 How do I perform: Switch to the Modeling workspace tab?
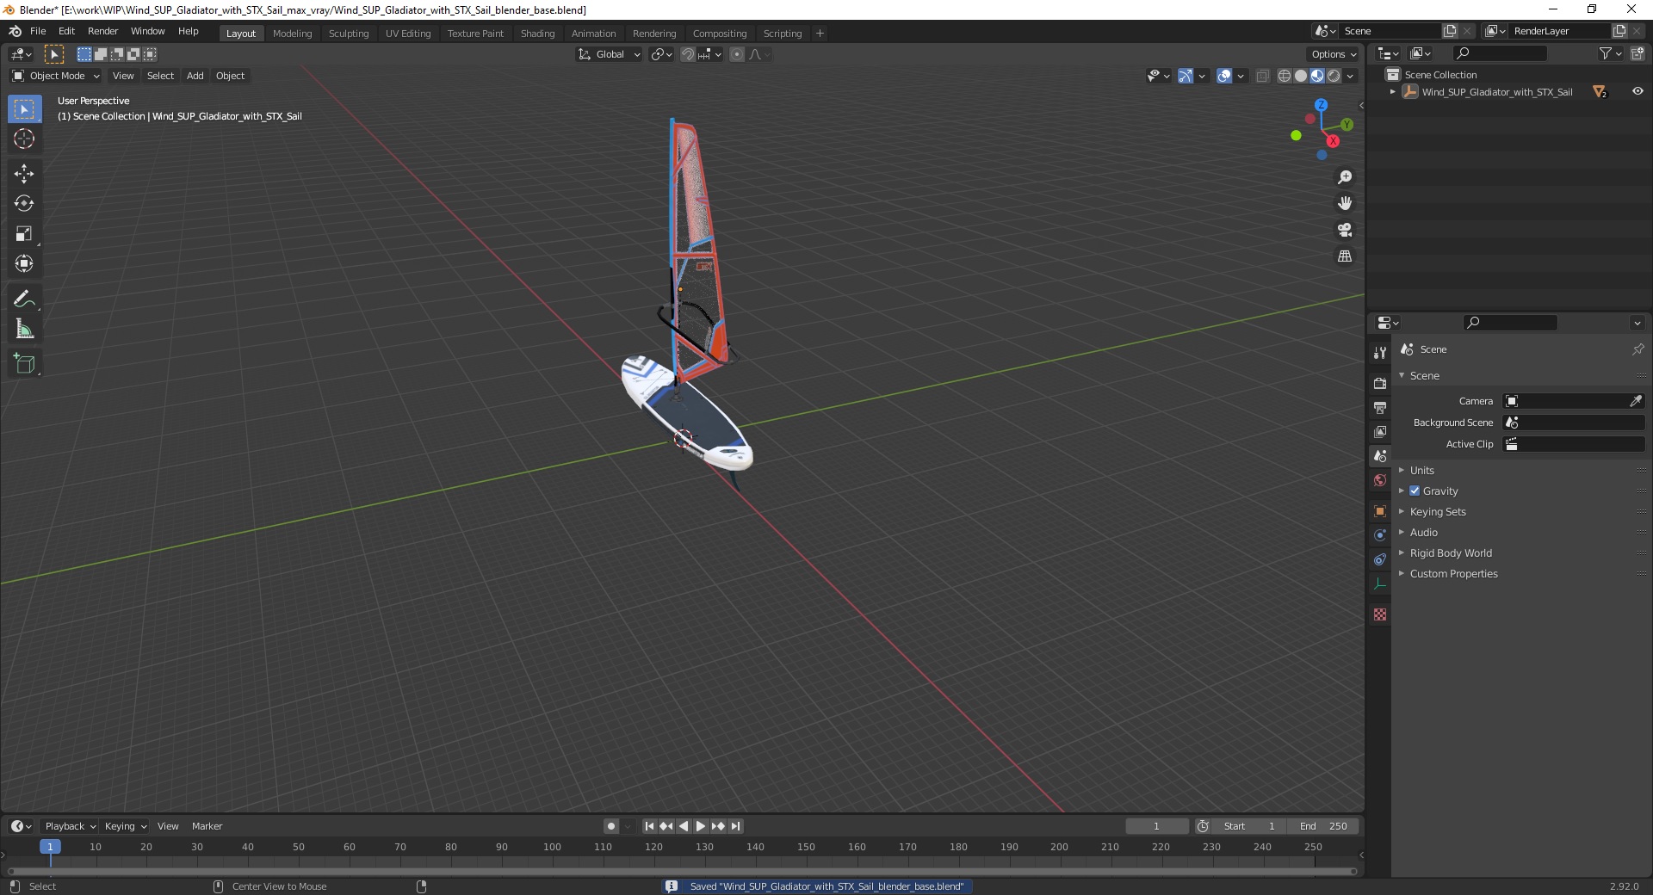tap(292, 34)
